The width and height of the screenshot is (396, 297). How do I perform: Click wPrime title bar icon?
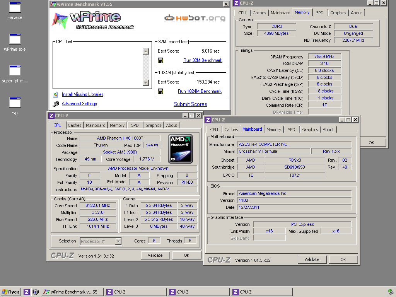point(53,4)
